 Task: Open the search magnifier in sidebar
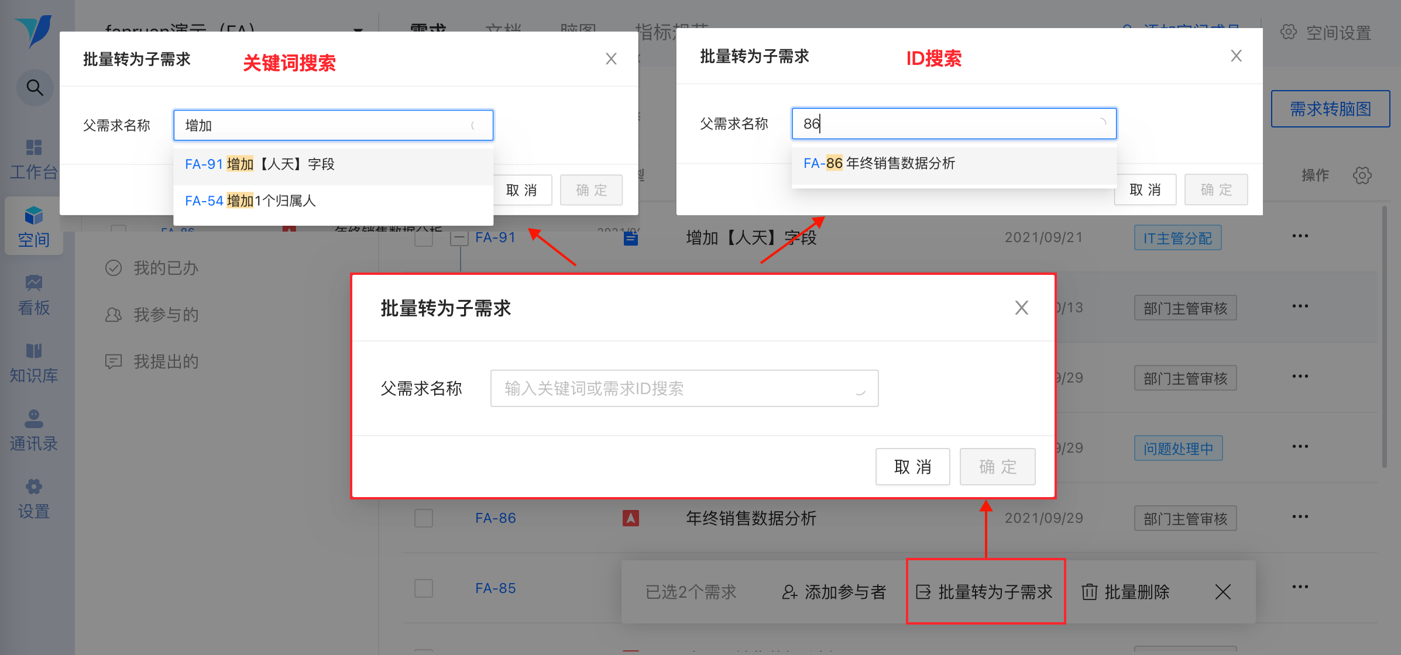35,88
